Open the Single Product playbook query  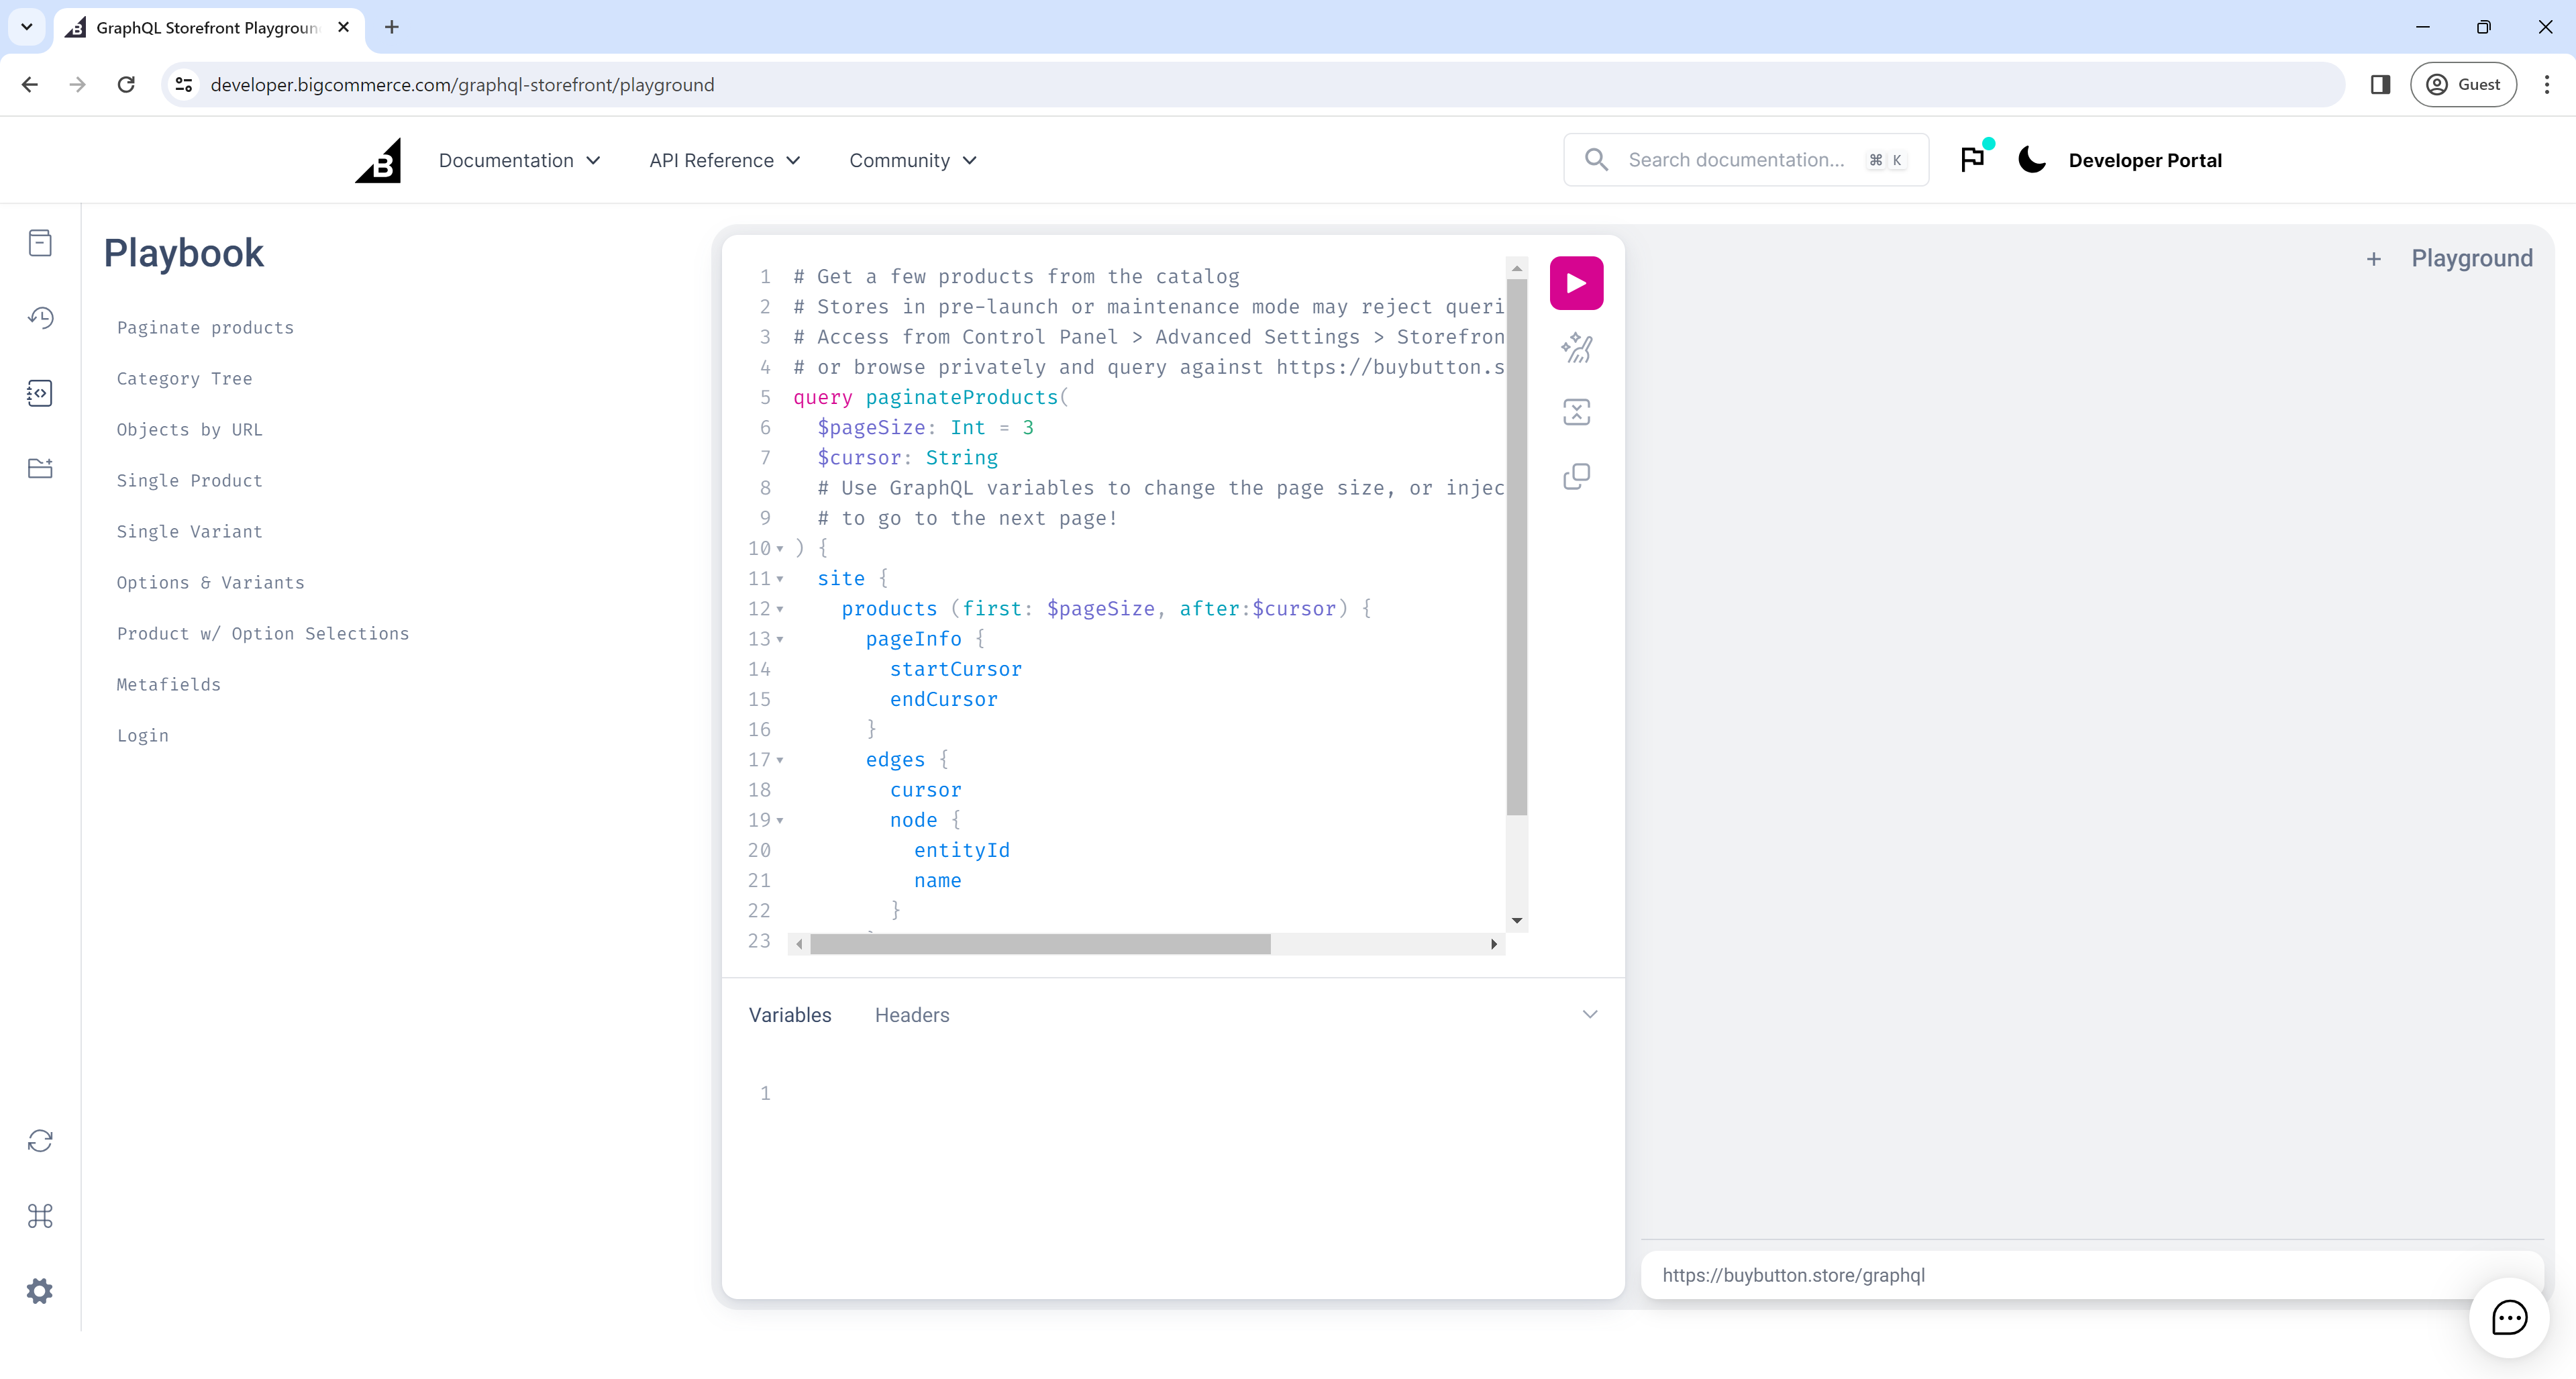point(189,480)
